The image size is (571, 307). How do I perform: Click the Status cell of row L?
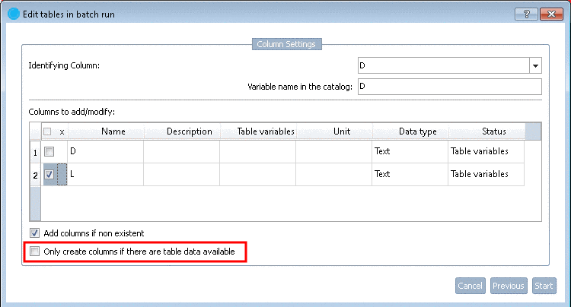point(486,174)
